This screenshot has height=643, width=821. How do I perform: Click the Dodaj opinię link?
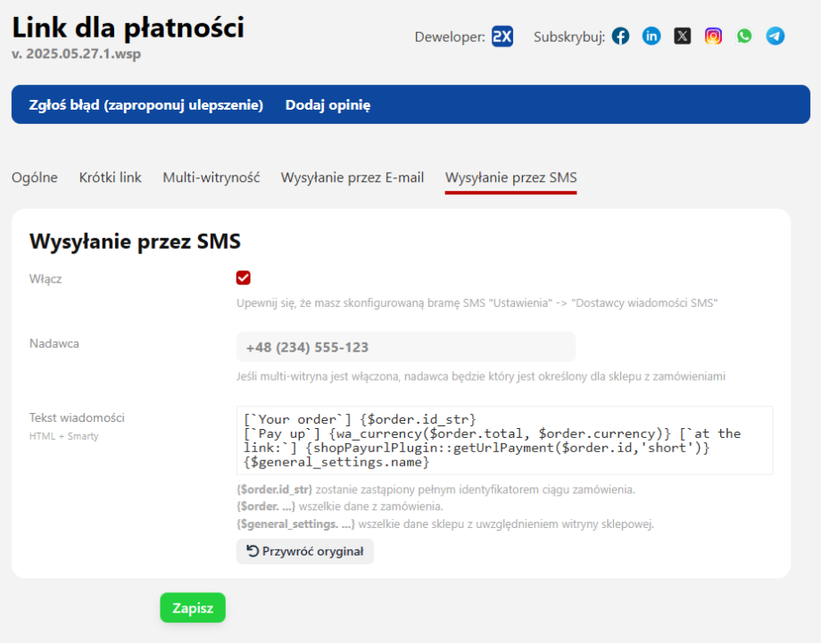click(328, 105)
